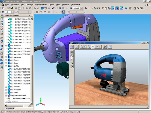The image size is (151, 113).
Task: Toggle shaded with edges display mode
Action: click(117, 8)
